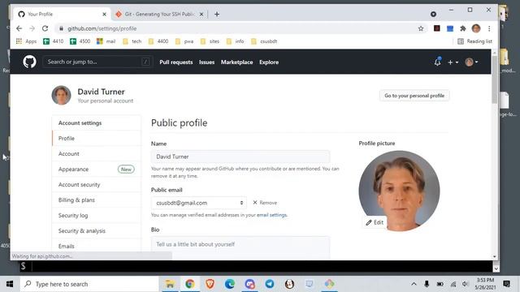Open the 4410 bookmark
This screenshot has height=292, width=520.
coord(54,41)
